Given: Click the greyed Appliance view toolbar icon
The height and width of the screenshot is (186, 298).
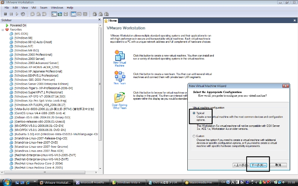Looking at the screenshot, I should (x=85, y=14).
